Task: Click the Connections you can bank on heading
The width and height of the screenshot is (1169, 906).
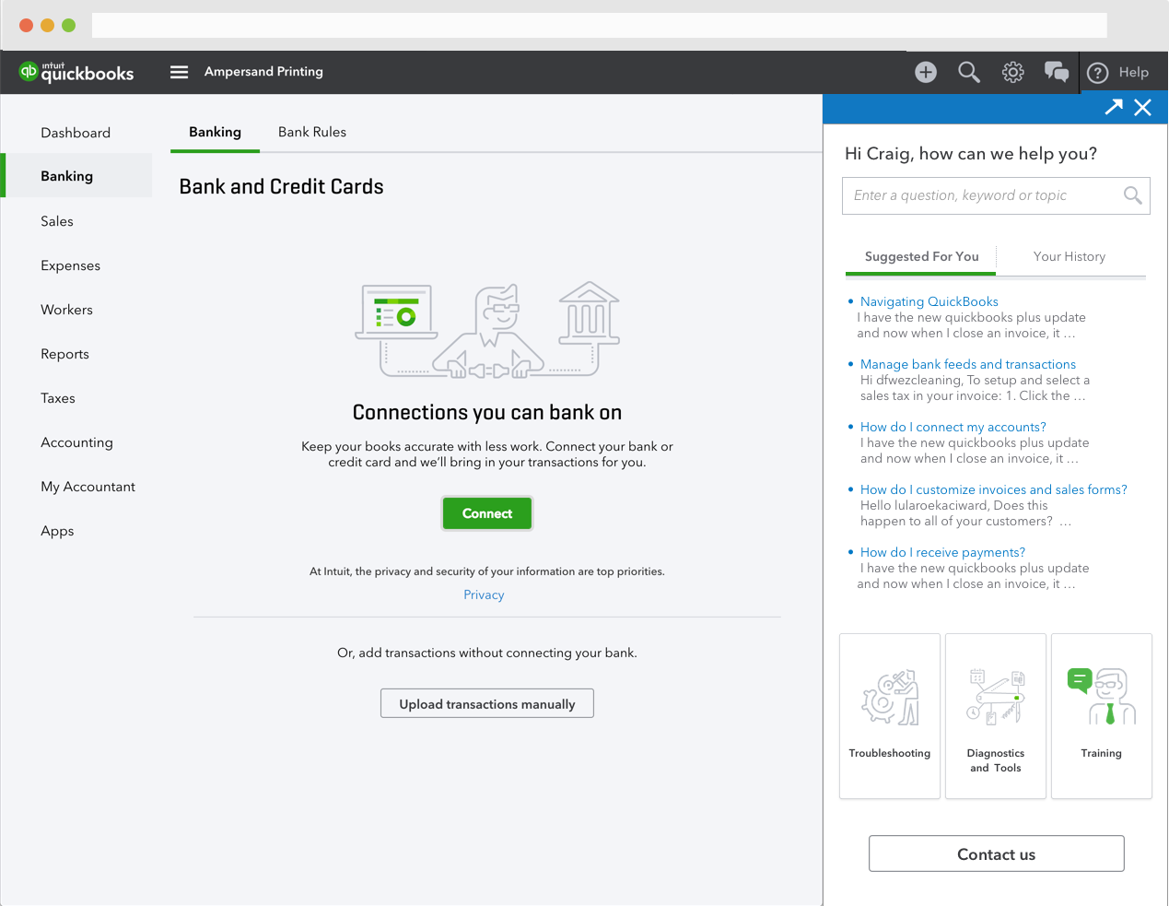Action: pyautogui.click(x=487, y=412)
